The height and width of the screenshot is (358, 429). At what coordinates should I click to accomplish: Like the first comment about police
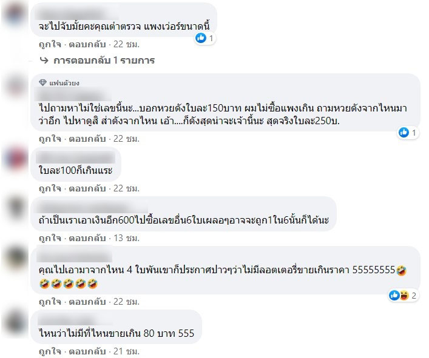pyautogui.click(x=50, y=44)
